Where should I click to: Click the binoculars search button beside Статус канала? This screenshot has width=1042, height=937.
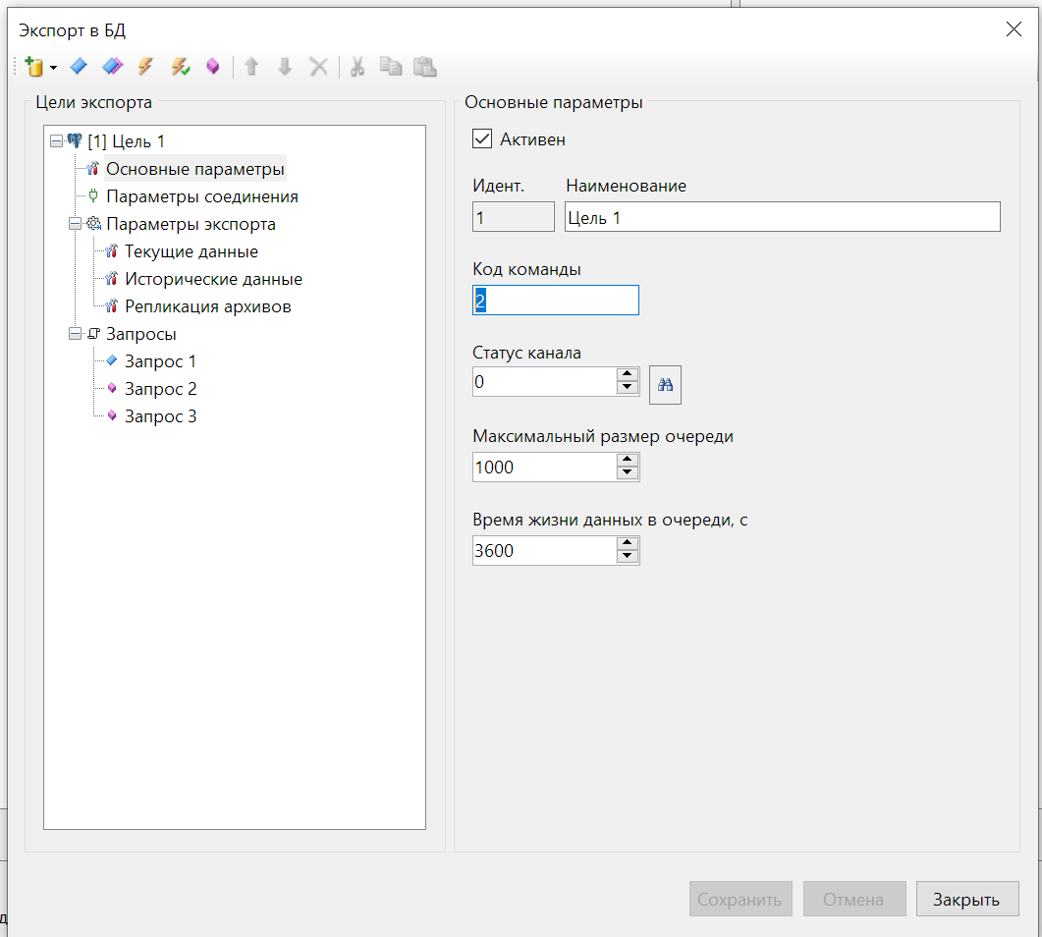coord(665,385)
